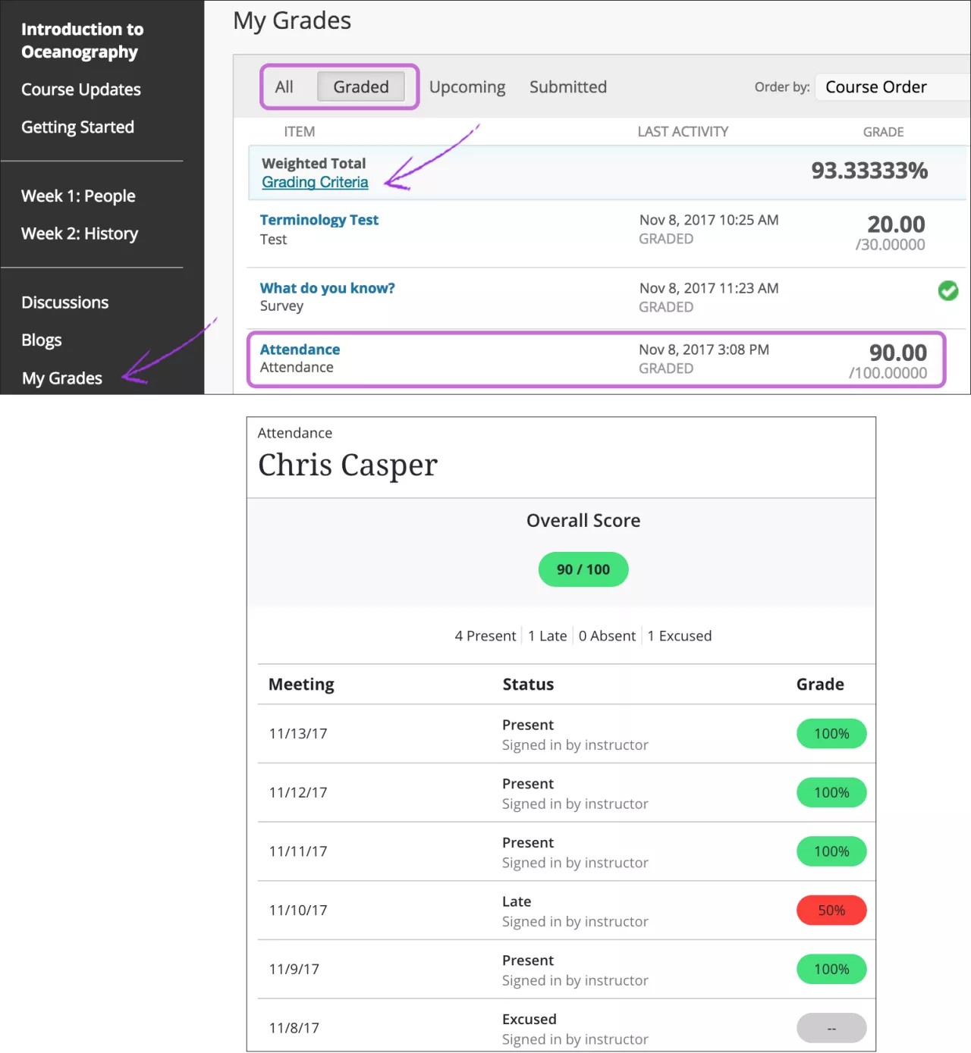971x1053 pixels.
Task: Navigate to Discussions
Action: click(65, 302)
